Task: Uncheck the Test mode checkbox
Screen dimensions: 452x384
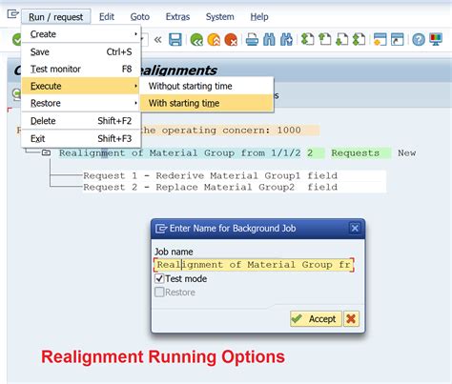Action: [x=159, y=279]
